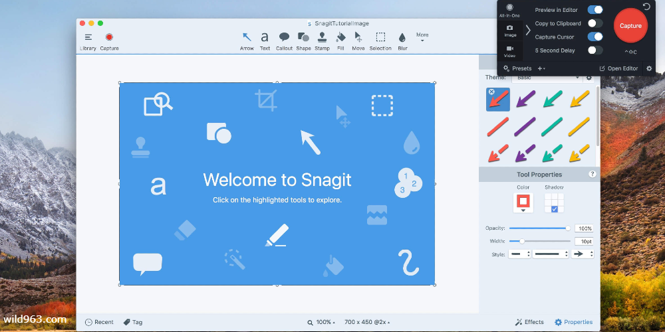Switch to All-in-One capture tab

pos(509,11)
